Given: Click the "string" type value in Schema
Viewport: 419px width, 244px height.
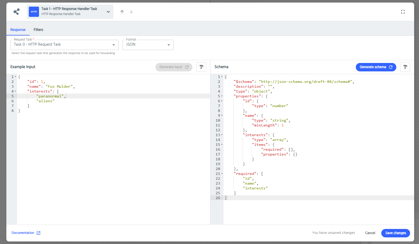Looking at the screenshot, I should 279,120.
